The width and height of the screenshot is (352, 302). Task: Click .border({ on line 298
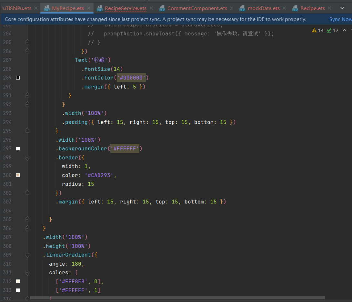70,157
